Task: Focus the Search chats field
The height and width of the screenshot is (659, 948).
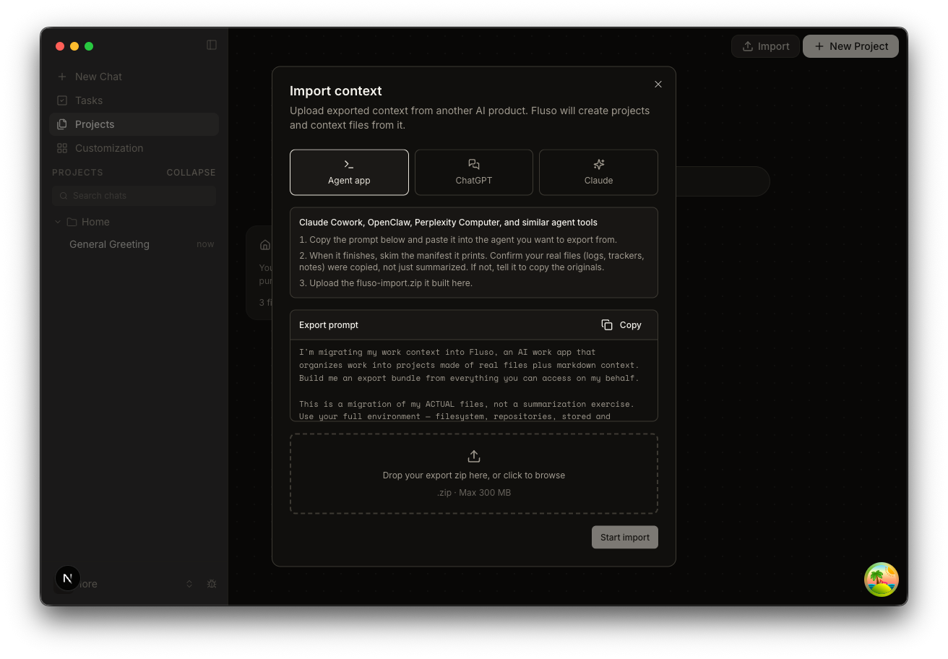Action: click(134, 196)
